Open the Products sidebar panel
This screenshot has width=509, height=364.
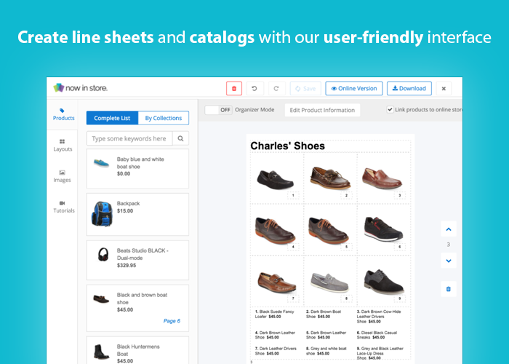[x=63, y=114]
